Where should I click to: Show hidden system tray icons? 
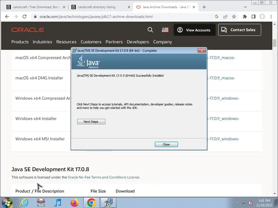(x=237, y=203)
